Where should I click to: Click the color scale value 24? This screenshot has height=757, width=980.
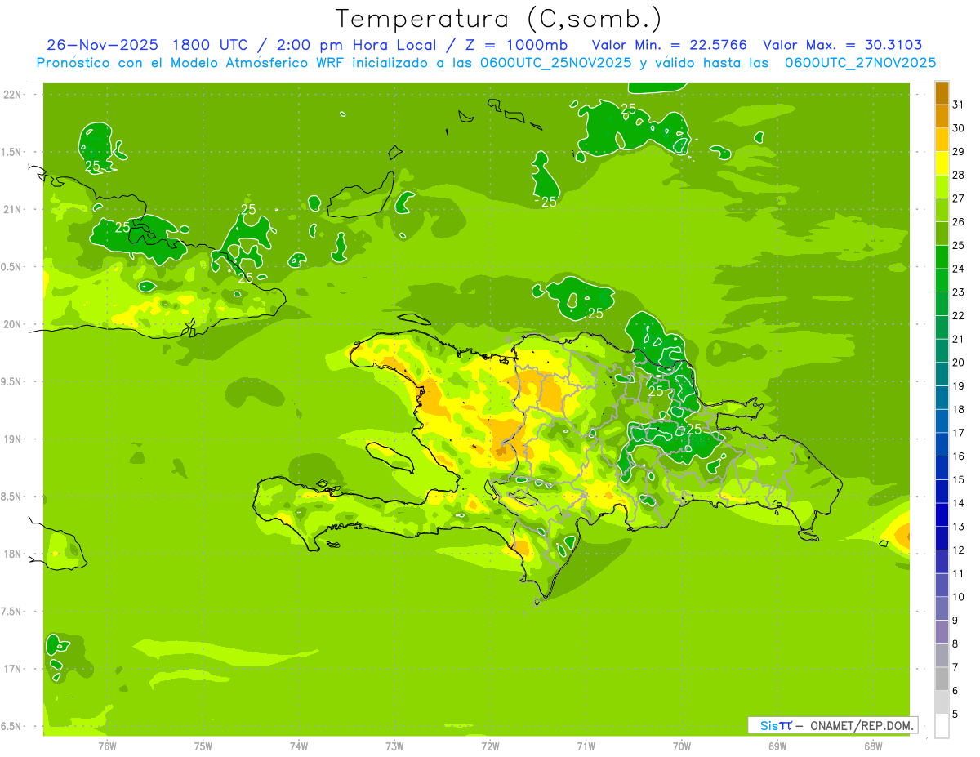point(959,269)
